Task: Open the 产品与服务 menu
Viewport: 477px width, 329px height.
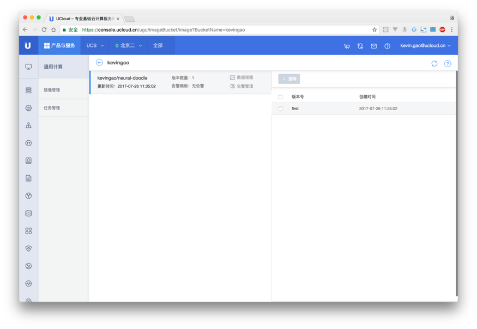Action: (x=59, y=46)
